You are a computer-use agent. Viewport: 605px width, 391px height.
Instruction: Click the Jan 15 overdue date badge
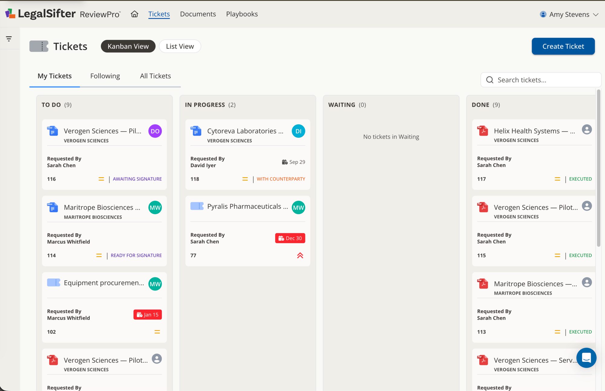pos(148,314)
